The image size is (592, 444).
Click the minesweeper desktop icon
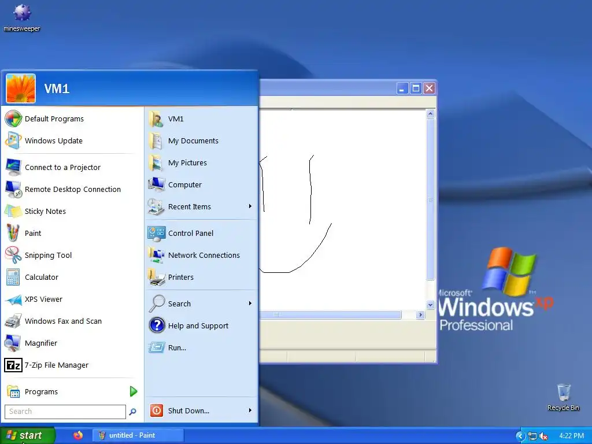(x=22, y=17)
